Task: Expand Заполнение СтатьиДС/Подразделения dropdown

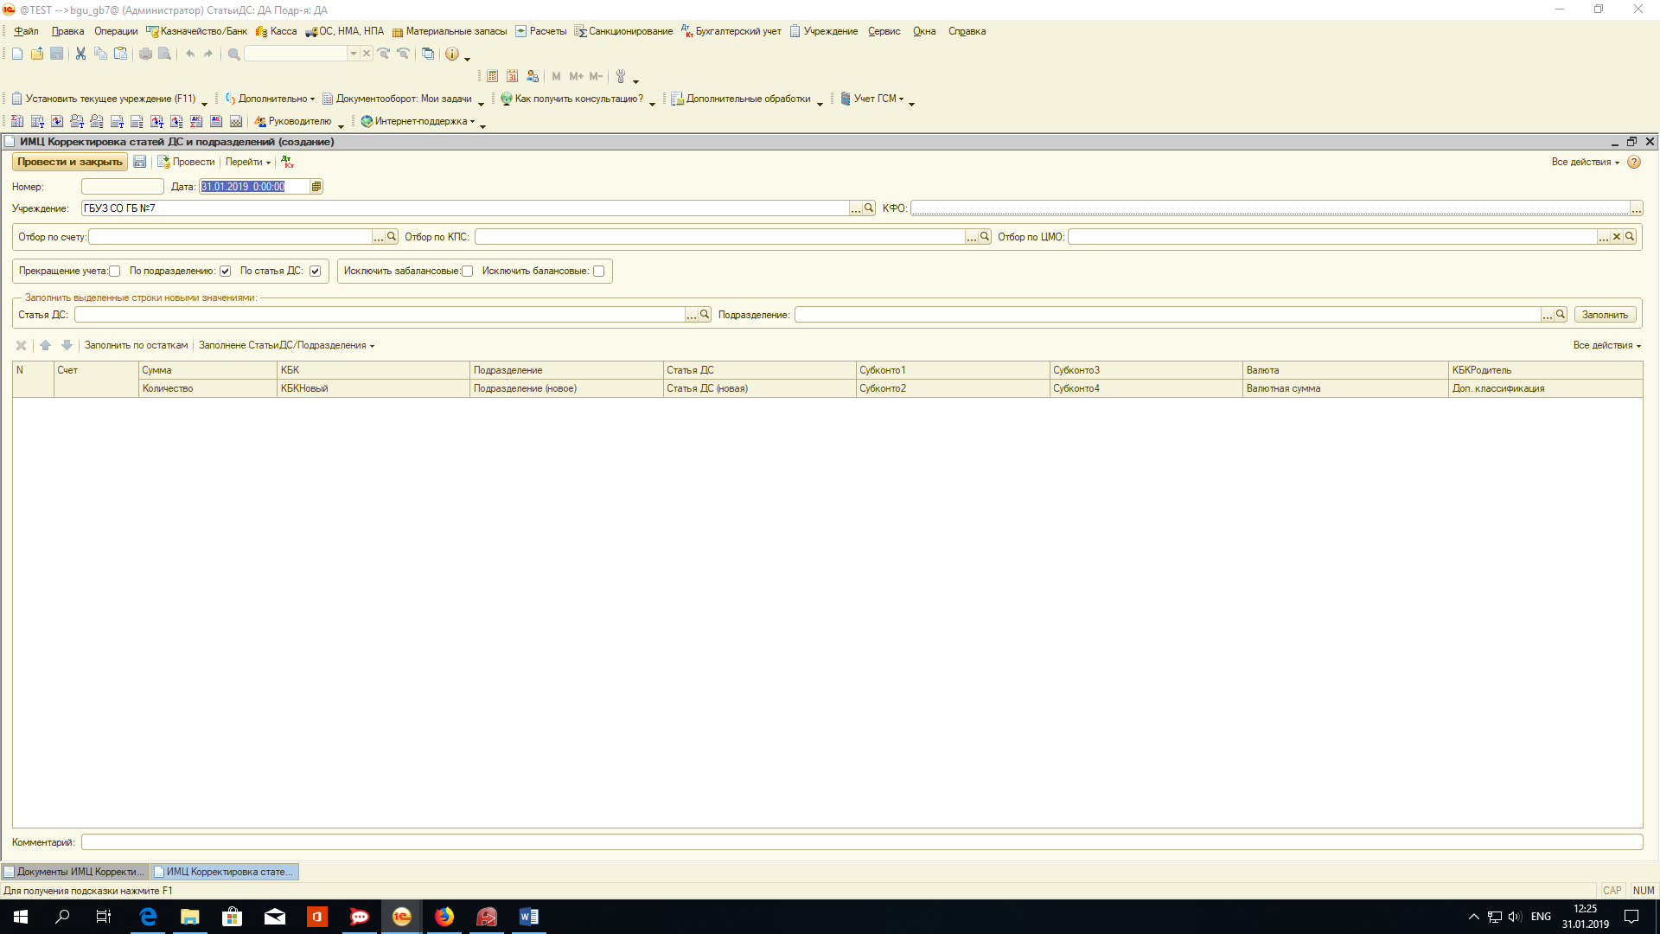Action: click(x=286, y=345)
